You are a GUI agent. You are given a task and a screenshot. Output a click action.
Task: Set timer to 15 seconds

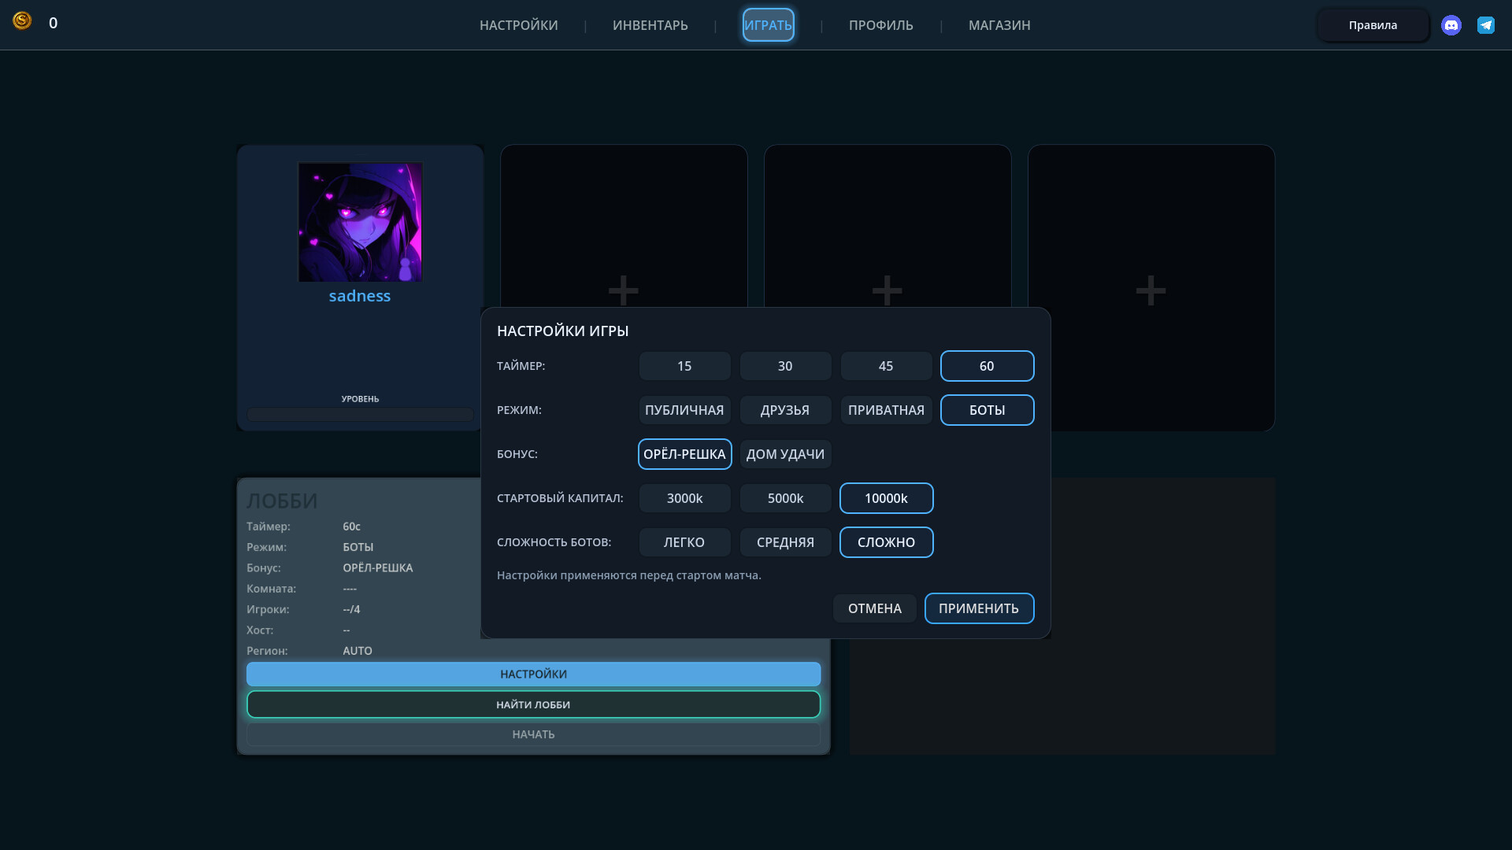684,366
